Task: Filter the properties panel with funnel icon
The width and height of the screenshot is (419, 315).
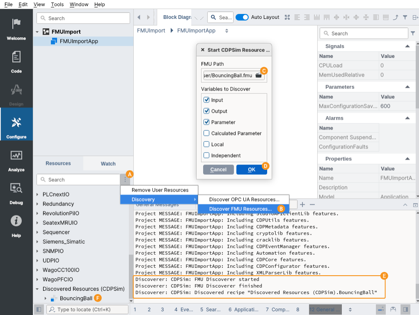Action: click(x=413, y=33)
